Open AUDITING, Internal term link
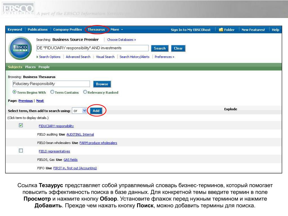This screenshot has height=216, width=288. click(80, 134)
